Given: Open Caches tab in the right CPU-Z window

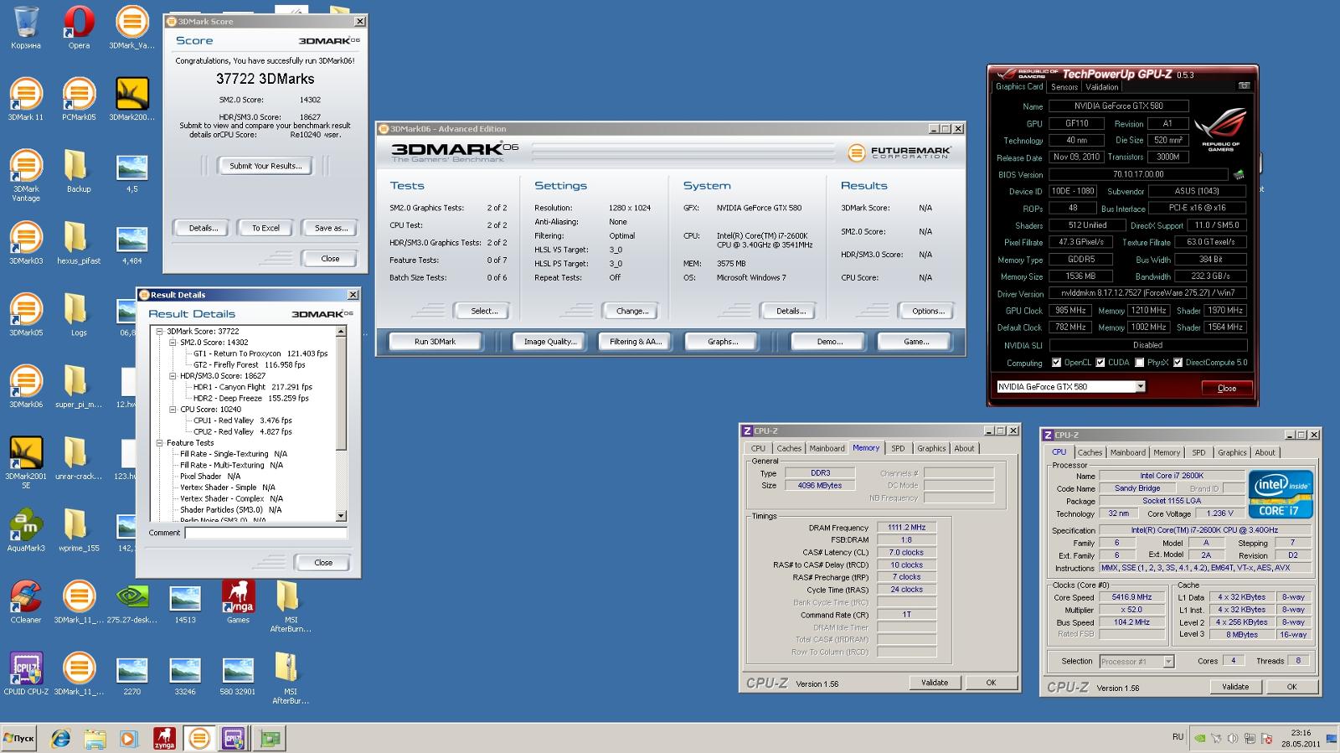Looking at the screenshot, I should coord(1090,453).
